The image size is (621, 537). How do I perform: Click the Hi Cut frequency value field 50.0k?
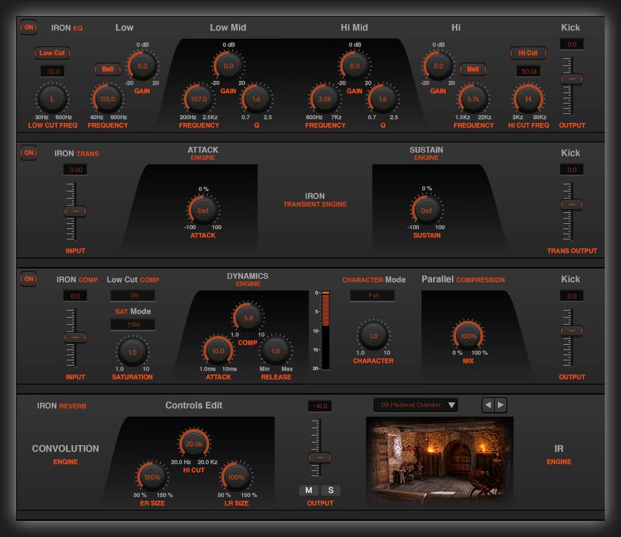(528, 71)
